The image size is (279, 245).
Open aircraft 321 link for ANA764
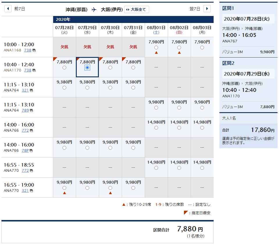[25, 90]
